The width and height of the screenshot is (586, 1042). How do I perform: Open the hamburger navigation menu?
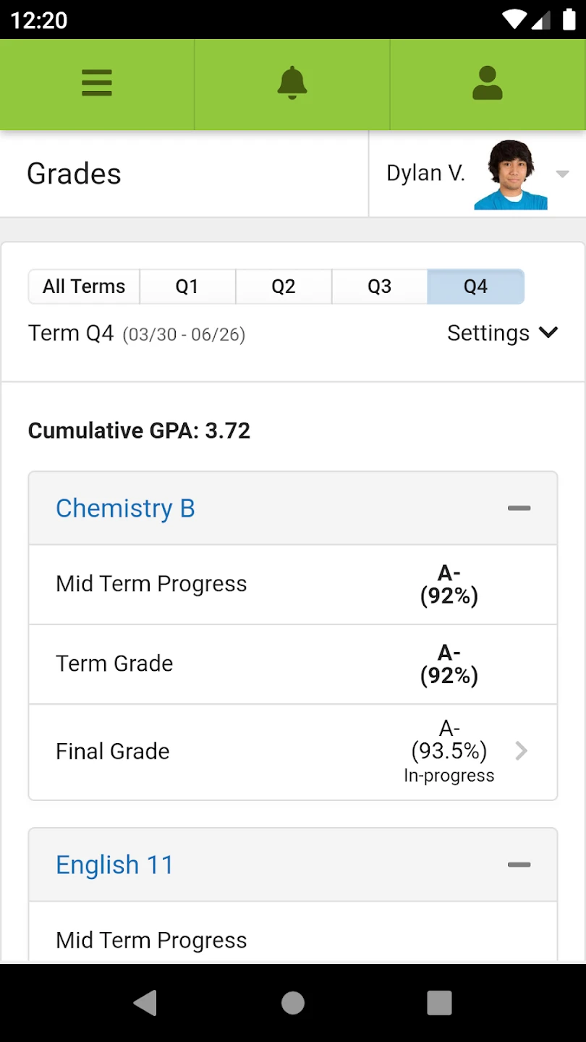pos(97,83)
